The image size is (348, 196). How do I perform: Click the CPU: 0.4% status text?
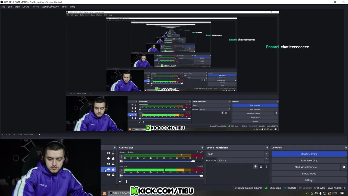pyautogui.click(x=319, y=188)
